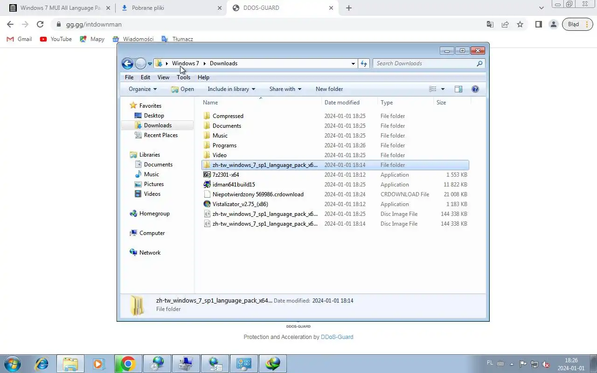Select the Compressed folder

(x=335, y=116)
